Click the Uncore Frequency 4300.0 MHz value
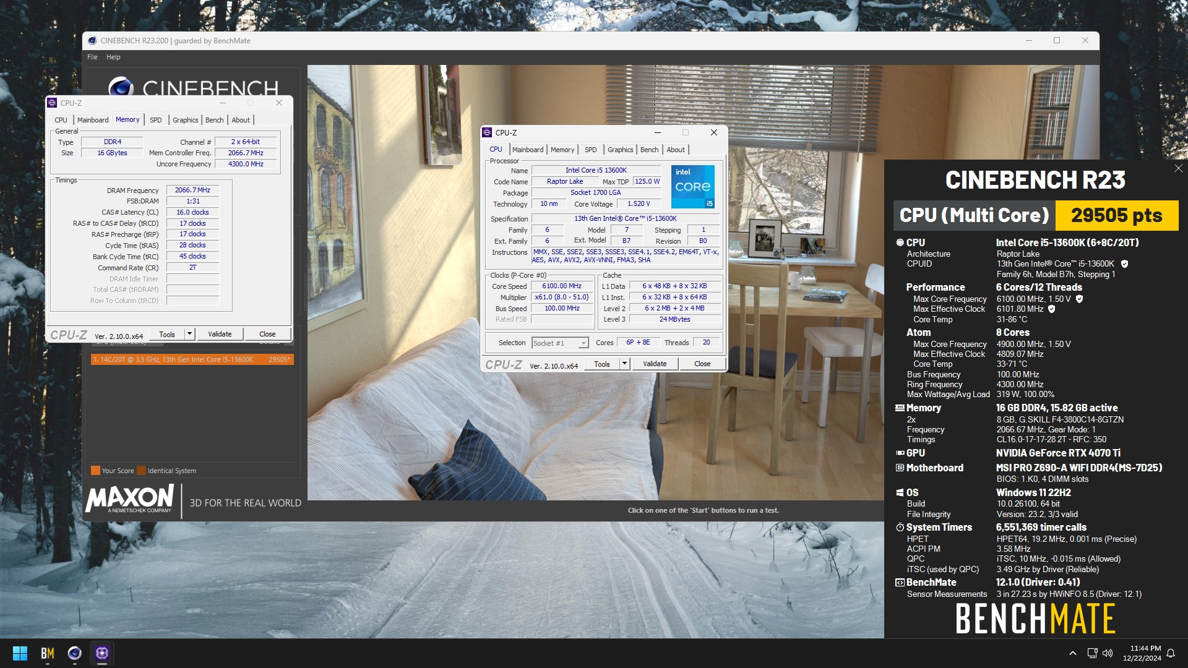Image resolution: width=1188 pixels, height=668 pixels. 246,164
